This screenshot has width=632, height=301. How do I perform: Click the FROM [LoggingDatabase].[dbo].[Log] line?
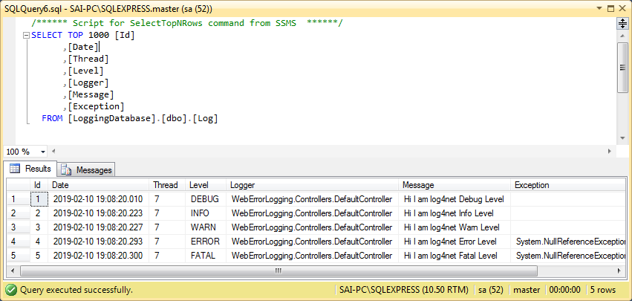click(130, 119)
